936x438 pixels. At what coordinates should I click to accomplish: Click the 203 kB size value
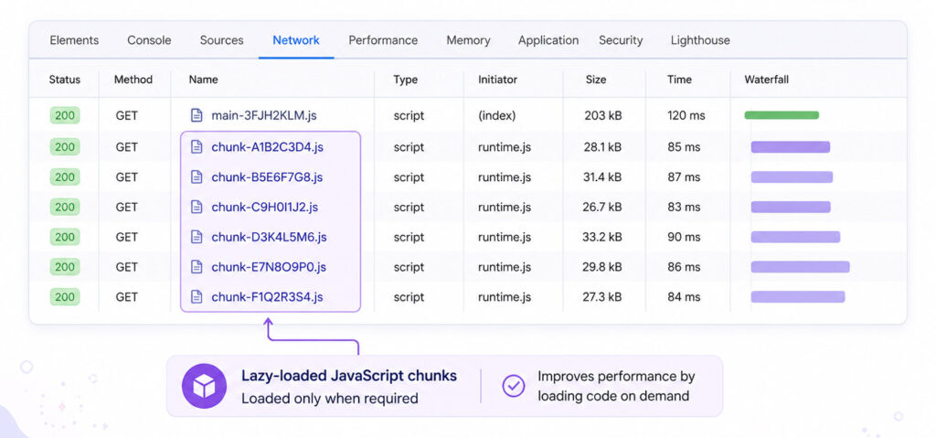(603, 115)
